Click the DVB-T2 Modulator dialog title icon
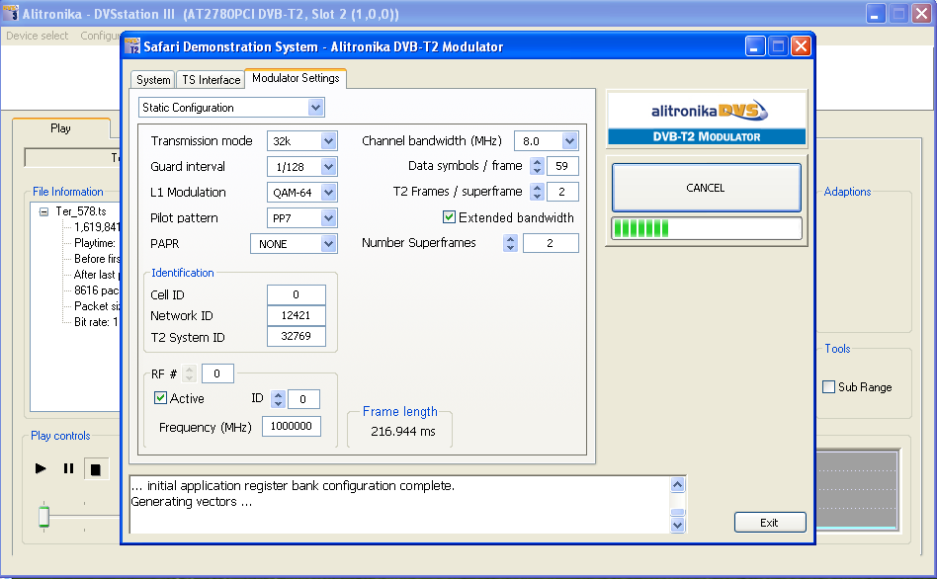Screen dimensions: 937x579 pos(132,46)
